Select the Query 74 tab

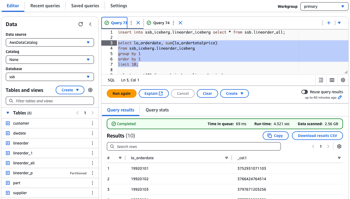158,23
